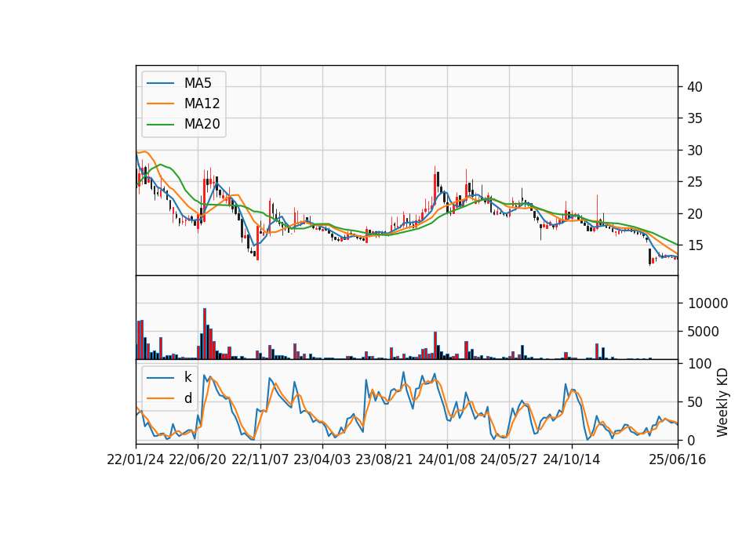Click the d legend label
This screenshot has width=753, height=541.
(x=187, y=398)
